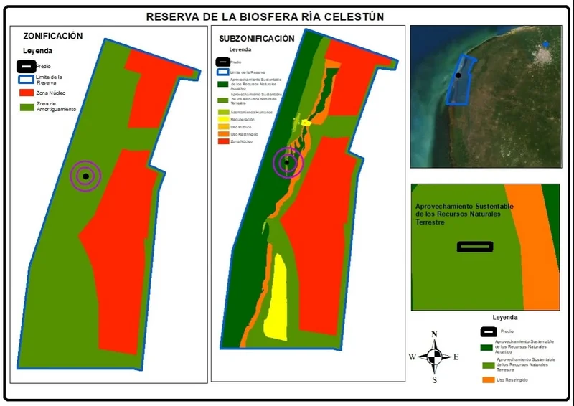
Task: Click the Asentamientos Humanos legend swatch
Action: [x=223, y=112]
